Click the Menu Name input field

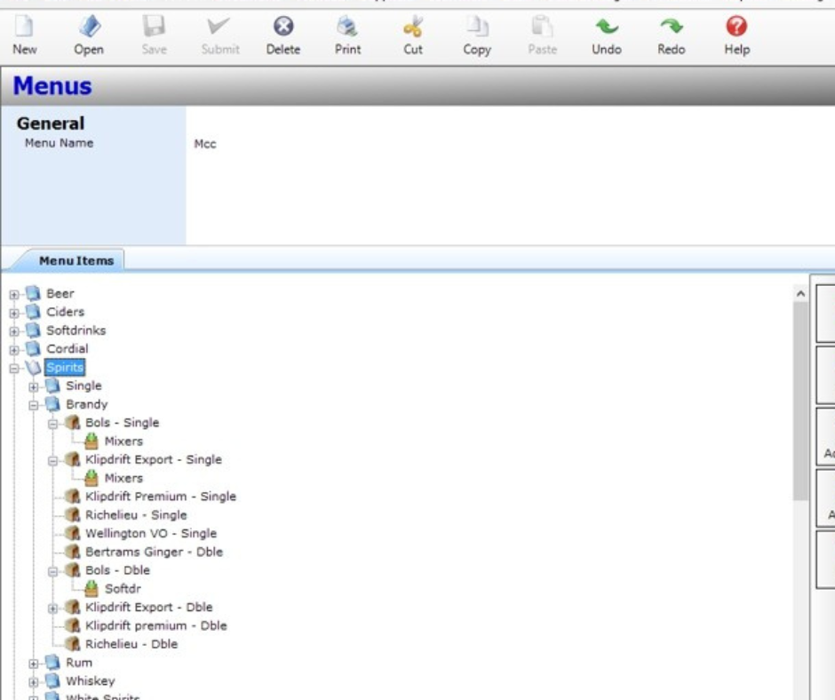[506, 144]
